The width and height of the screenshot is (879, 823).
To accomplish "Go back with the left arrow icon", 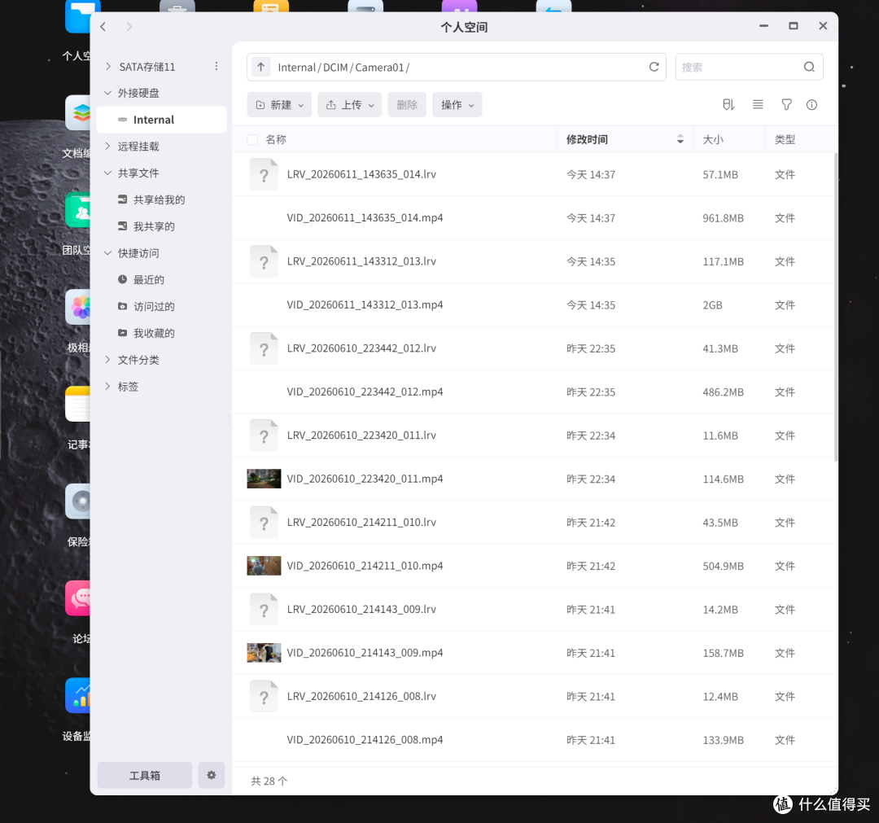I will tap(103, 27).
